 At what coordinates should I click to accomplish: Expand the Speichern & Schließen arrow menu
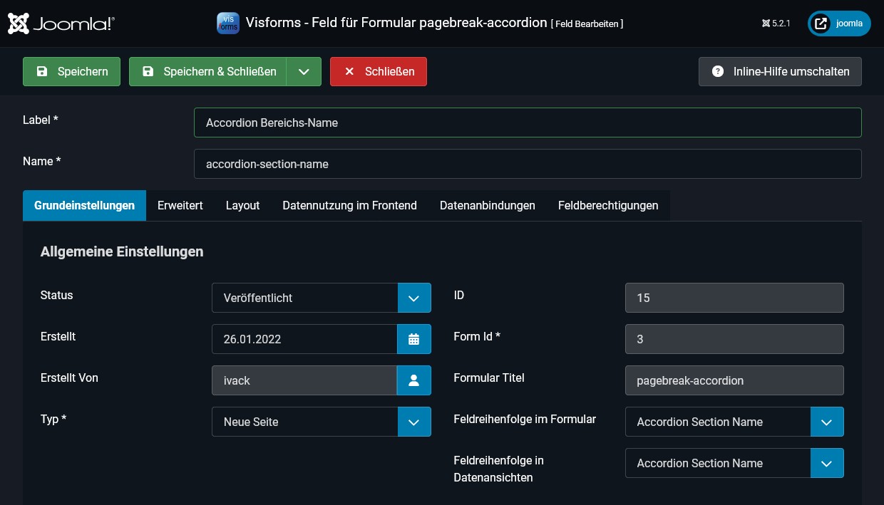point(304,71)
